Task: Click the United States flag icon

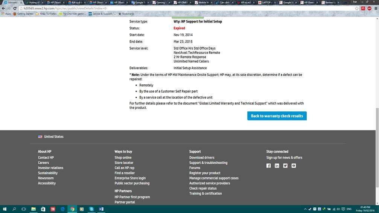Action: point(40,137)
